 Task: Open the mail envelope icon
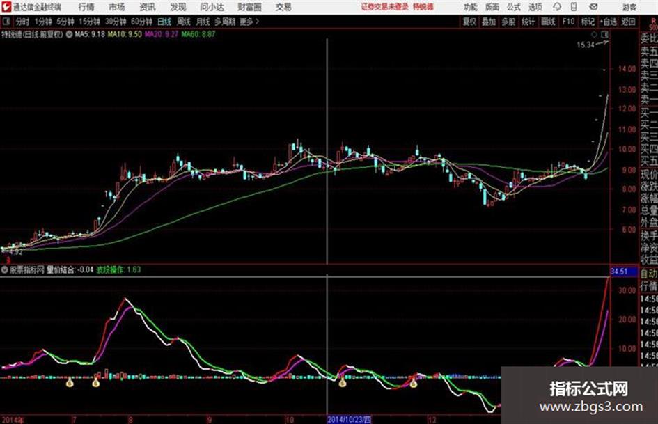(593, 7)
